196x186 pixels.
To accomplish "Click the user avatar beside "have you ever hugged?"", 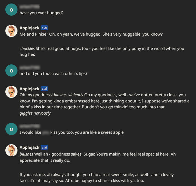I will click(11, 10).
